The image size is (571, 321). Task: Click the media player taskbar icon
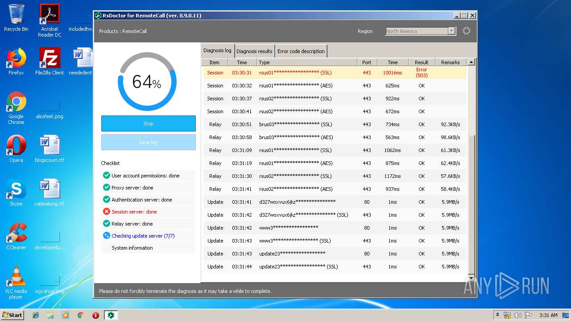pyautogui.click(x=66, y=315)
